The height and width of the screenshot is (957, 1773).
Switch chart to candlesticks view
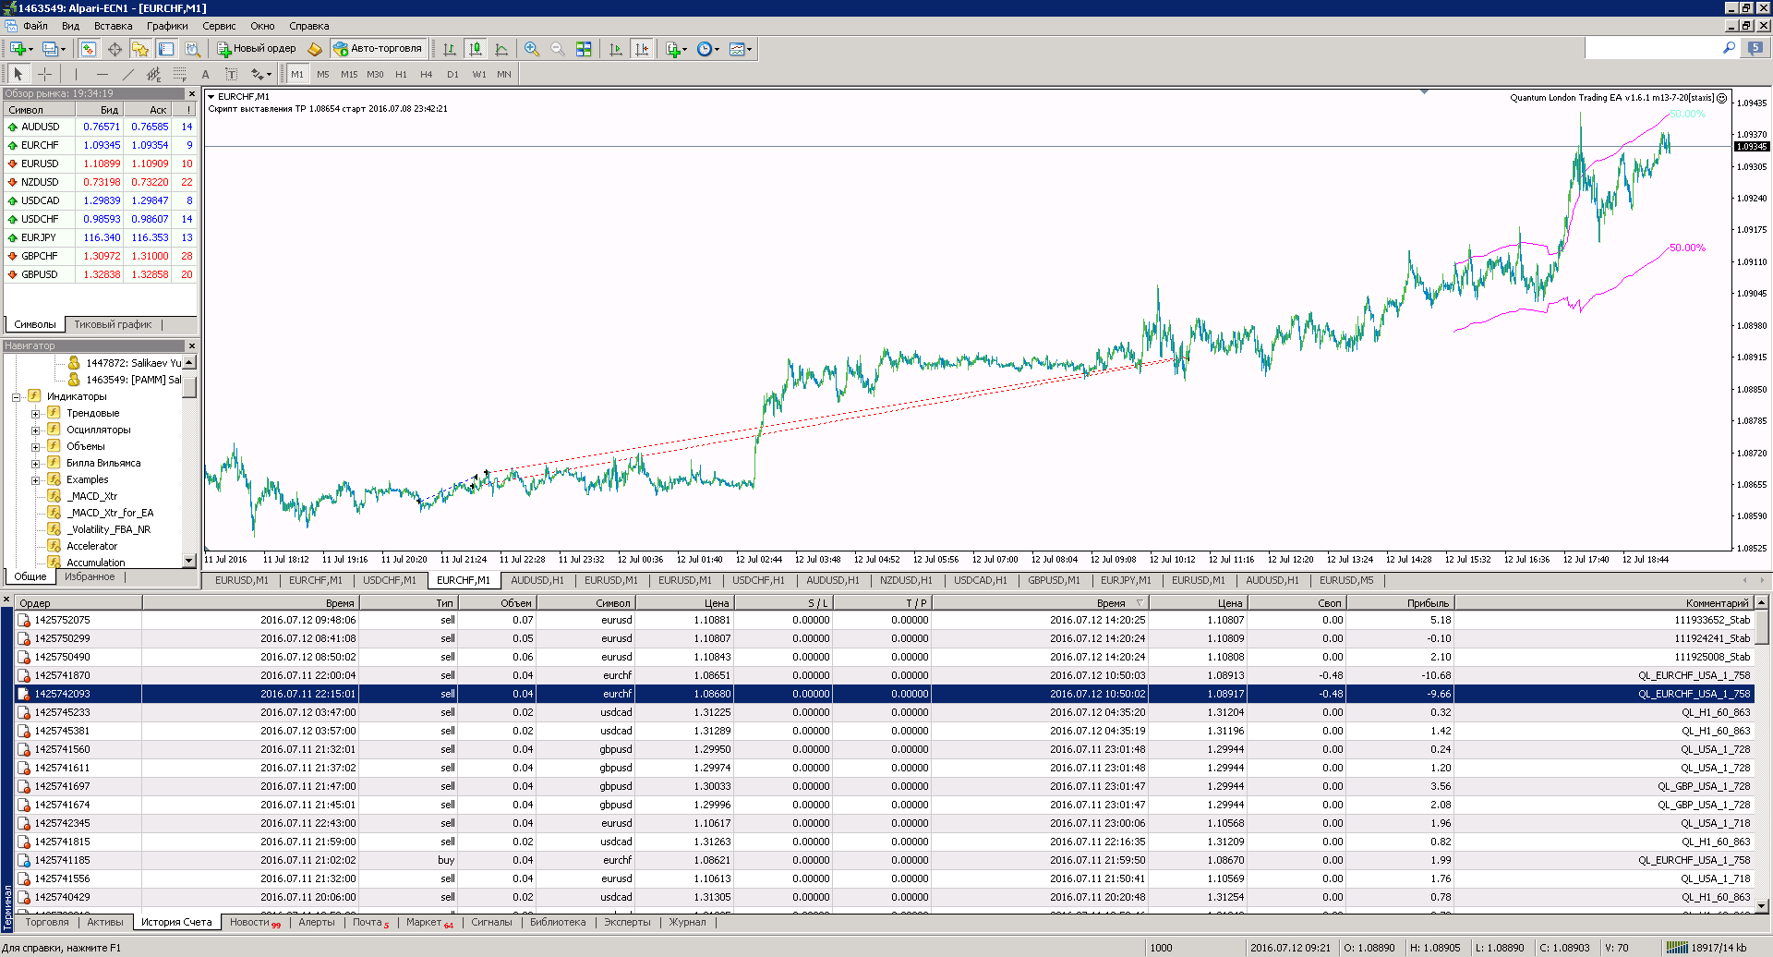475,49
